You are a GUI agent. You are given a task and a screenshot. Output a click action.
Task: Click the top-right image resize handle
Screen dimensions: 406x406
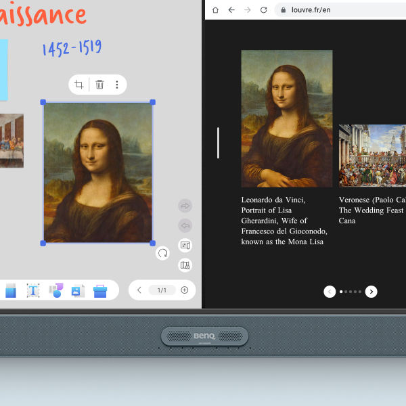pos(152,102)
